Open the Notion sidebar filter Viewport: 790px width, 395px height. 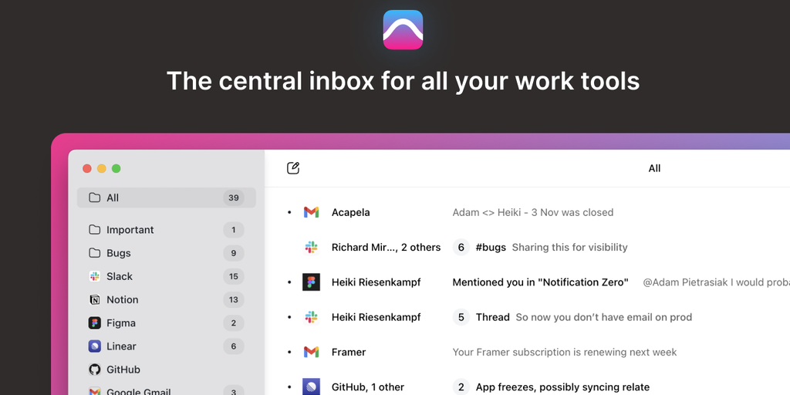pos(122,299)
